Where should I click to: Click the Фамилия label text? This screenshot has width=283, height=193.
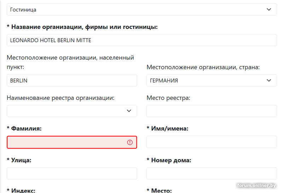tap(26, 129)
